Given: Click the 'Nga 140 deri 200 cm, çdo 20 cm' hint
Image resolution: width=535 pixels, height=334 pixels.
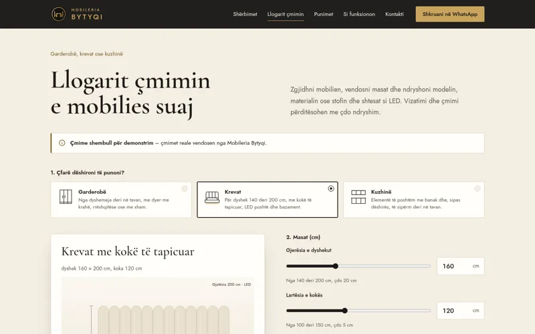Looking at the screenshot, I should (321, 281).
